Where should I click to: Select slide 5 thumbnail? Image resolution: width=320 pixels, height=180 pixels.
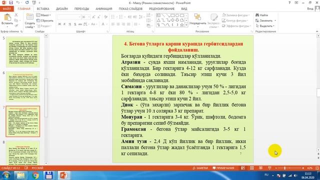23,52
